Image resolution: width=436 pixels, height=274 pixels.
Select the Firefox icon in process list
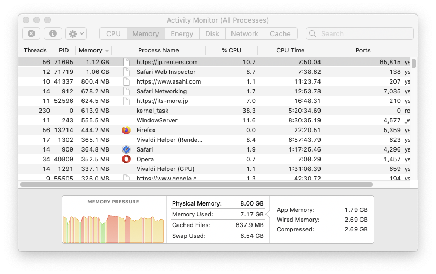126,130
